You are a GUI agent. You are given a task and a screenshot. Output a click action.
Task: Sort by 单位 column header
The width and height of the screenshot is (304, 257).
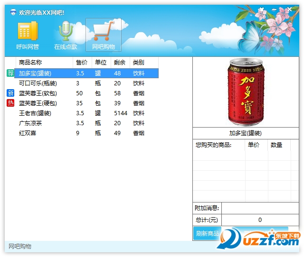coord(101,63)
